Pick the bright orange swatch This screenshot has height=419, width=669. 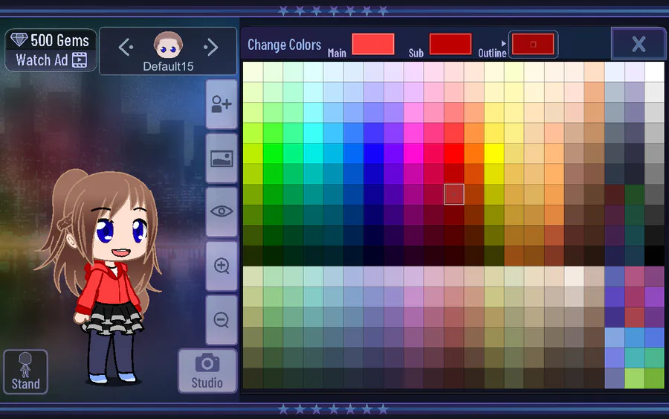(x=474, y=153)
